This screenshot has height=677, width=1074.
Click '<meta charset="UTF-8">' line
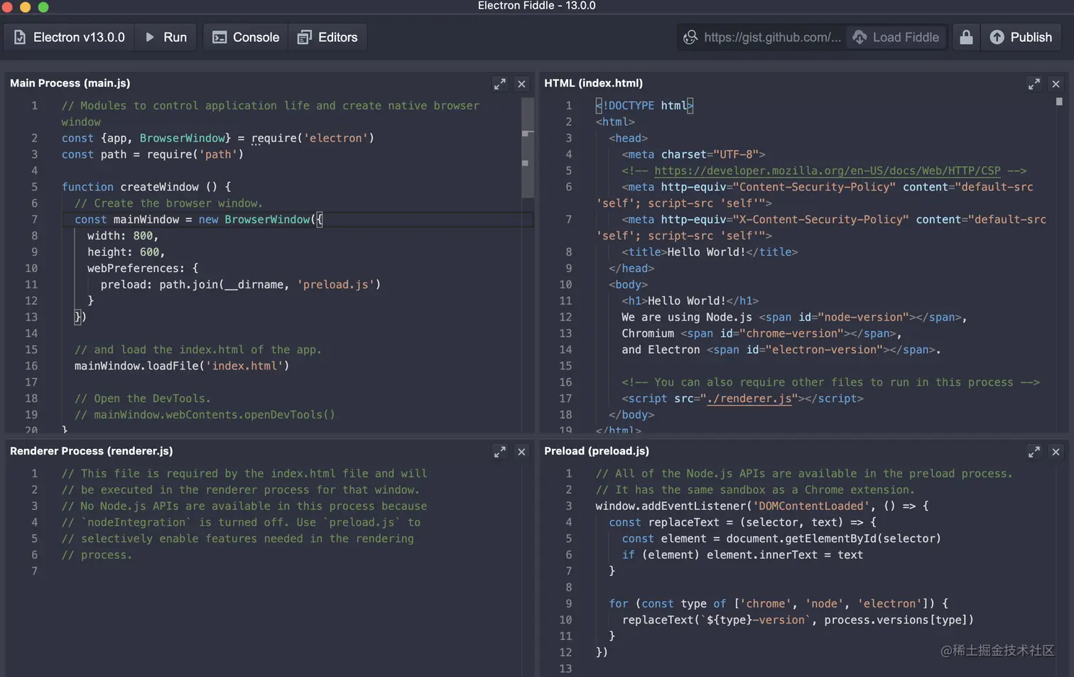click(x=693, y=155)
